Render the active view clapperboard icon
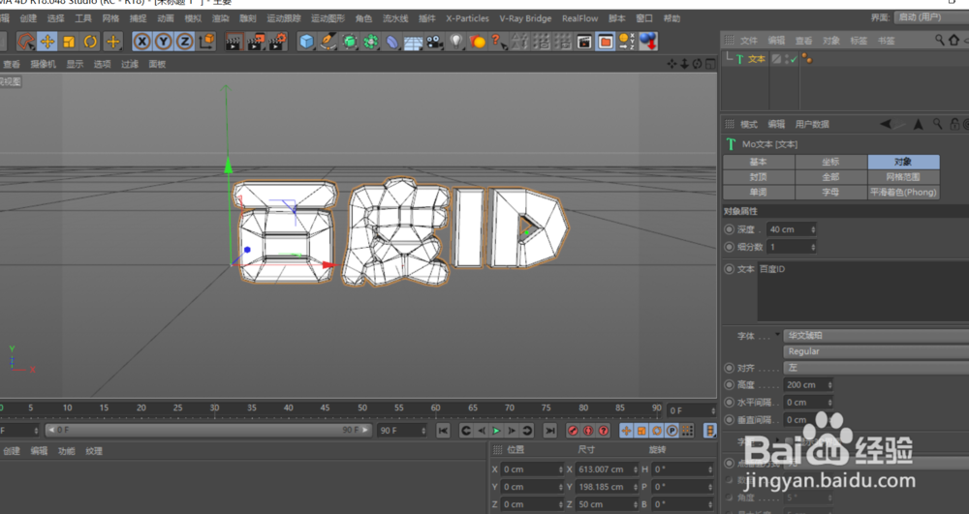Viewport: 969px width, 514px height. 234,42
